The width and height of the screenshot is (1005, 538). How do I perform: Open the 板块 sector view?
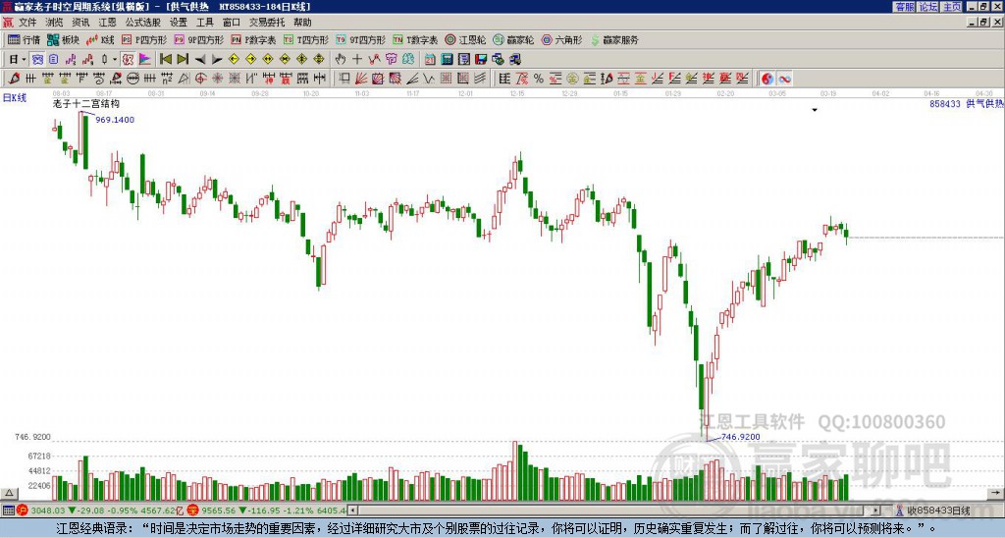63,39
